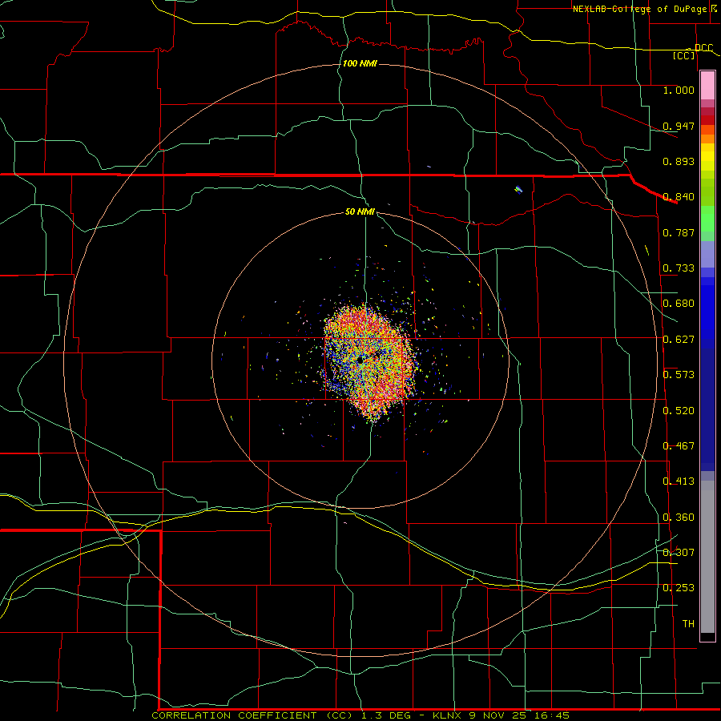This screenshot has width=721, height=721.
Task: Click the 0.573 scale value
Action: tap(679, 375)
